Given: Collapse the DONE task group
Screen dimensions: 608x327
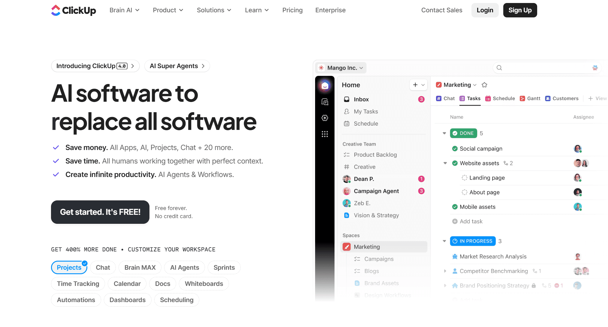Looking at the screenshot, I should click(x=444, y=133).
